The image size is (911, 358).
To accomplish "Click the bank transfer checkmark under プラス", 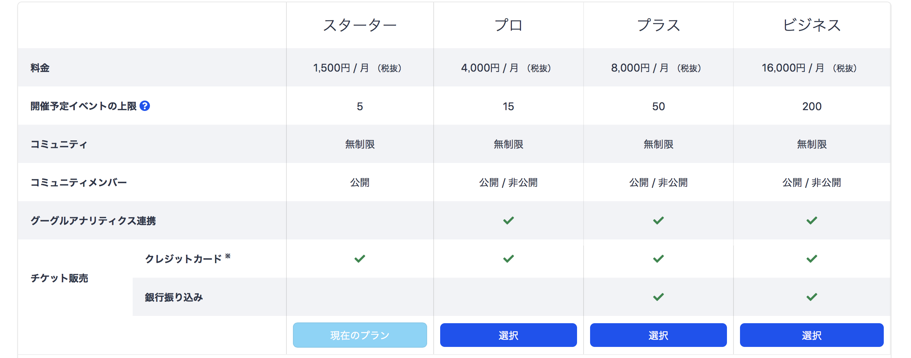I will pos(658,297).
